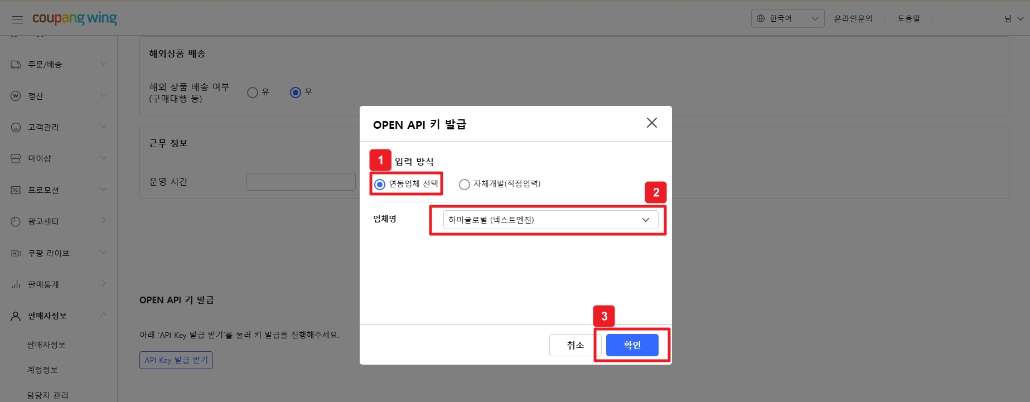Select 유 for 해외 상품 배송 여부

point(253,92)
